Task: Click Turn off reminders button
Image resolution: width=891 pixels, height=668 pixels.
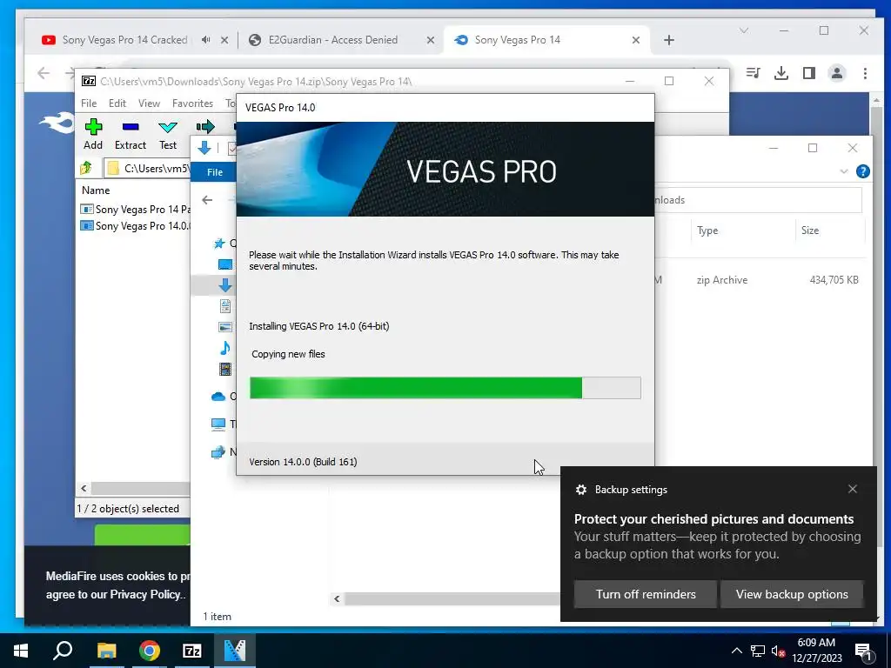Action: (646, 594)
